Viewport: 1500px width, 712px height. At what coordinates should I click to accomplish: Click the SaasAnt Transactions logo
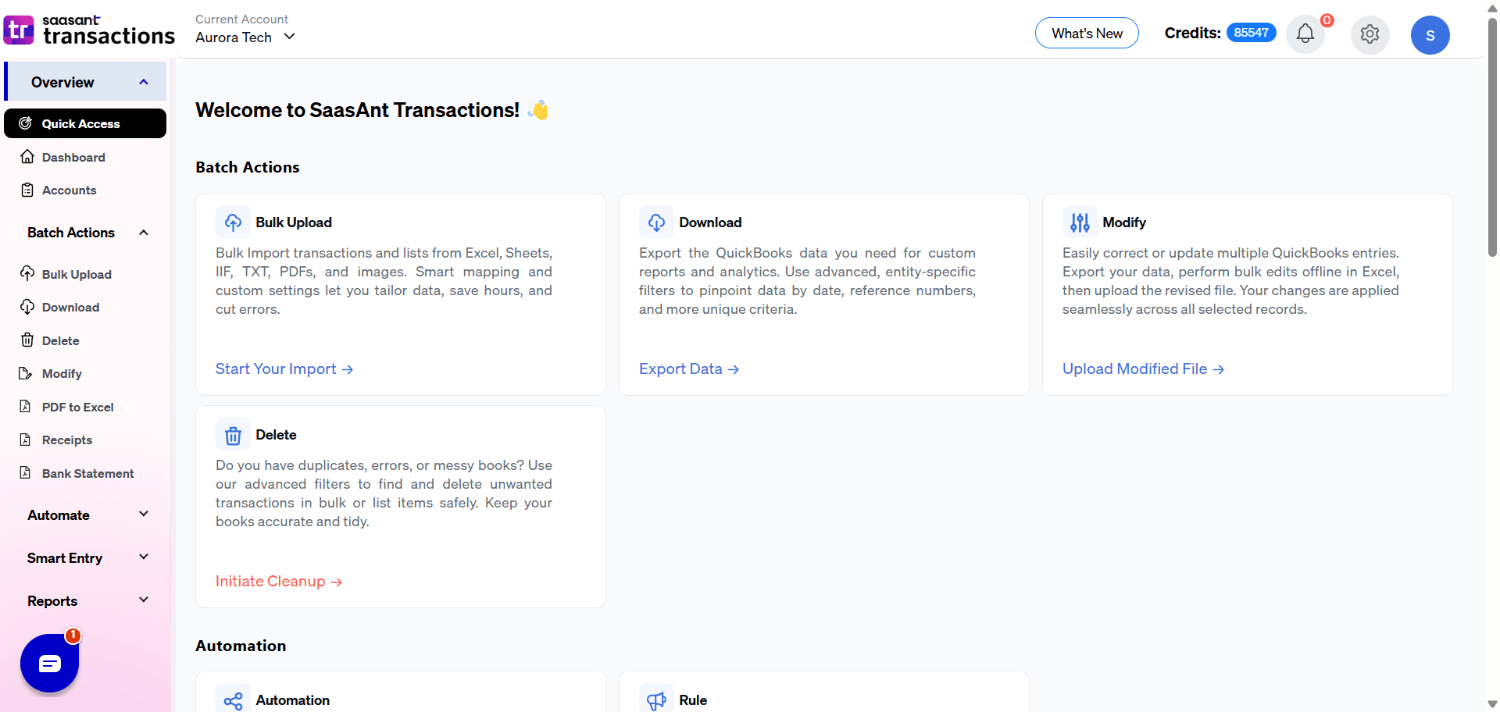[89, 30]
